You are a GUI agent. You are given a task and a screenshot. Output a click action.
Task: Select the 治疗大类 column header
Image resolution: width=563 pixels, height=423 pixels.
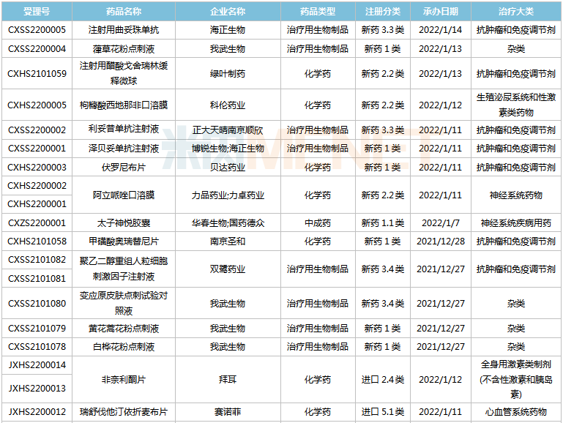click(515, 12)
